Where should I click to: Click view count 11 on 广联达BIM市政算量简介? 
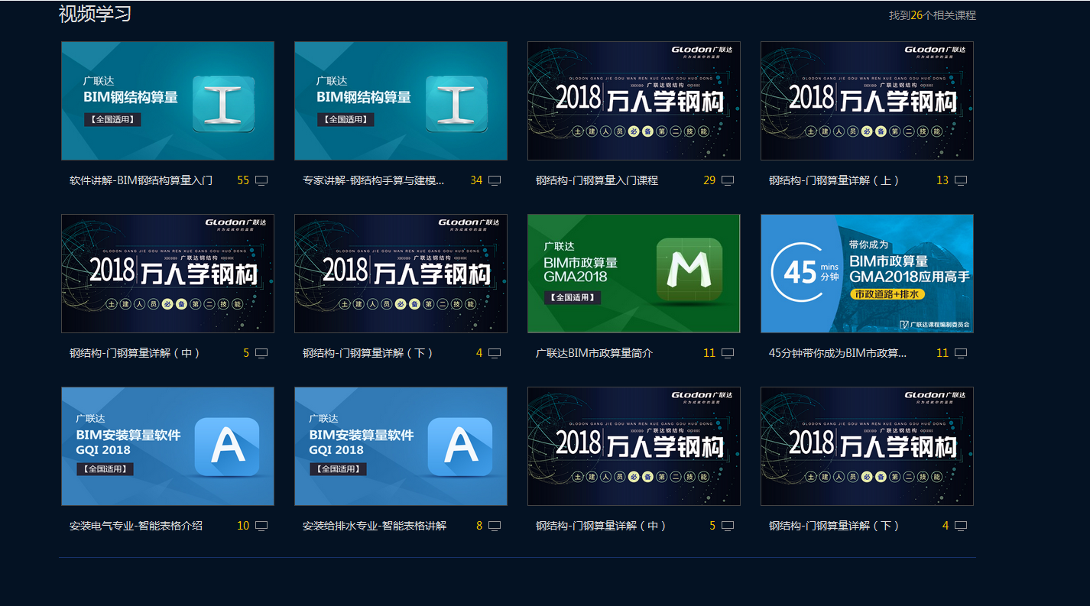pos(709,353)
